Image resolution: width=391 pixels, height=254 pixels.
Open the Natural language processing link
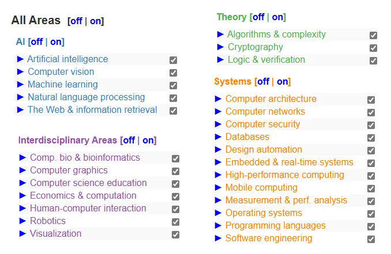[x=86, y=97]
